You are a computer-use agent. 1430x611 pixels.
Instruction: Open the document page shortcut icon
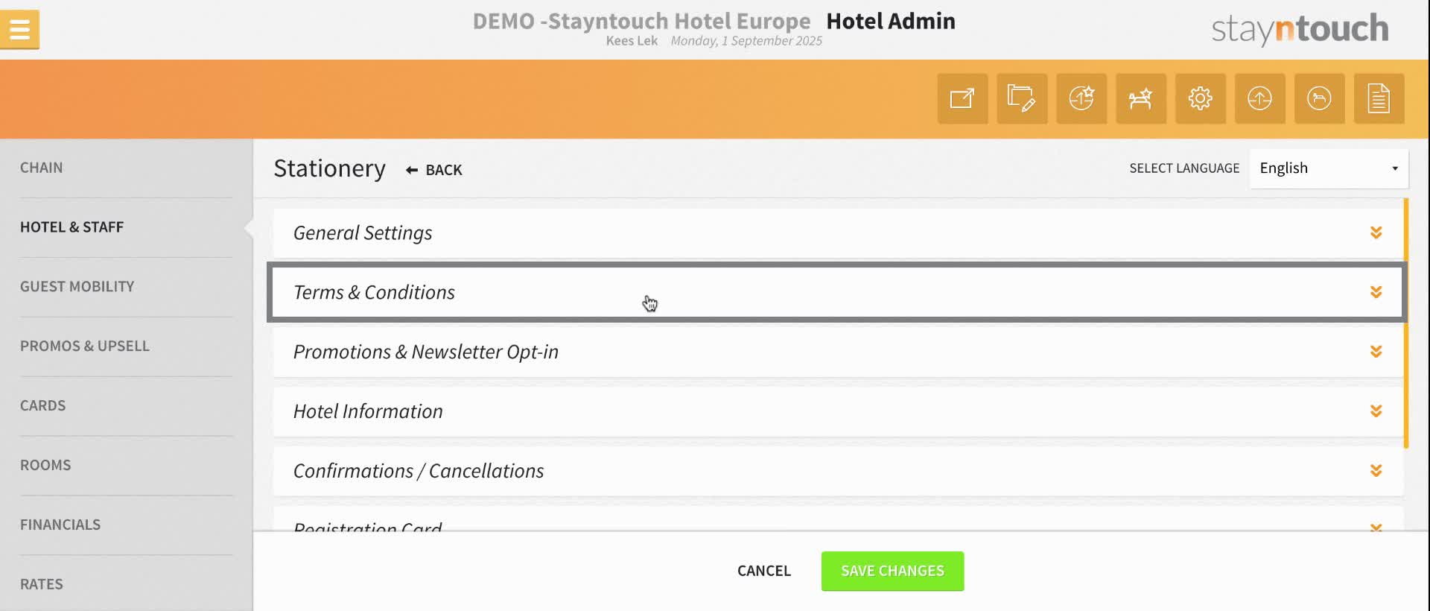(1379, 98)
